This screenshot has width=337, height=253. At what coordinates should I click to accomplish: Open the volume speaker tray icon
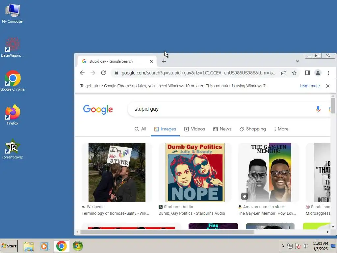tap(305, 246)
